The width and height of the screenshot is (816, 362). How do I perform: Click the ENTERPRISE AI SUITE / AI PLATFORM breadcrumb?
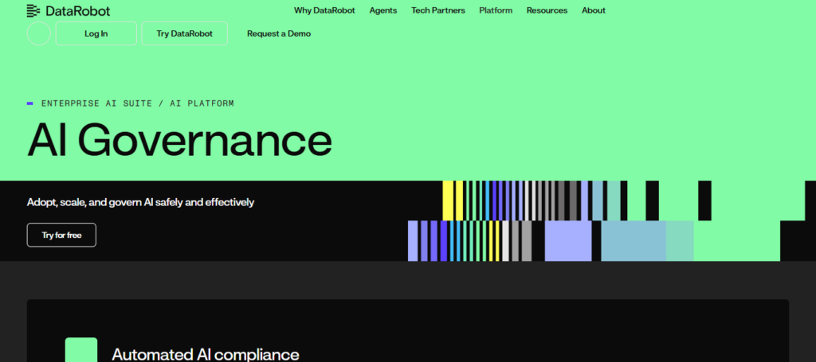coord(138,103)
